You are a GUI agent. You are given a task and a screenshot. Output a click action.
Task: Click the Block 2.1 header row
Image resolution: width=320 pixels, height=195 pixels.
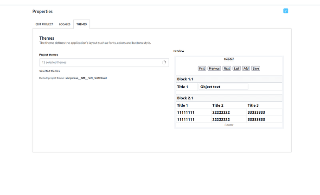click(229, 98)
